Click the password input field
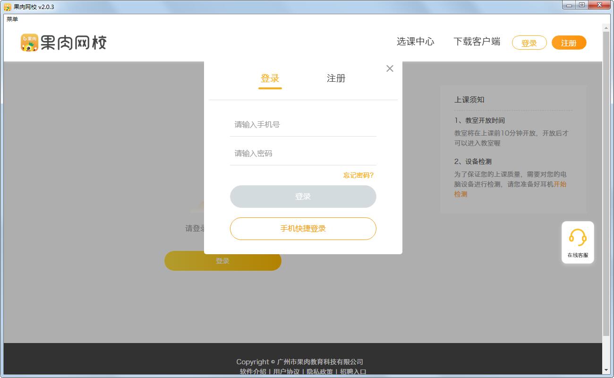The width and height of the screenshot is (614, 378). click(x=303, y=153)
